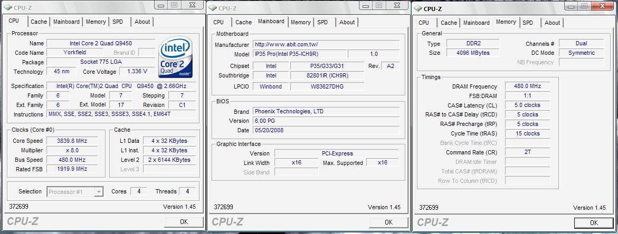Click the CPU-Z title icon in the left window
This screenshot has width=618, height=234.
(7, 7)
